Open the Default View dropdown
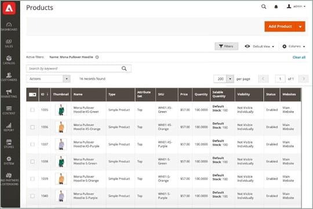The width and height of the screenshot is (313, 209). [259, 46]
